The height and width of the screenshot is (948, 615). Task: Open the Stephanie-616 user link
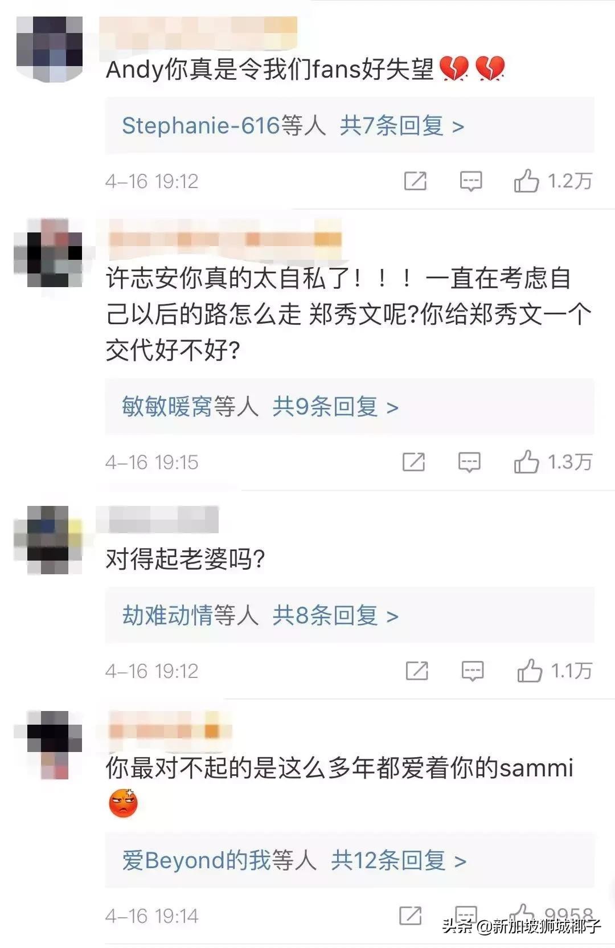[x=201, y=125]
